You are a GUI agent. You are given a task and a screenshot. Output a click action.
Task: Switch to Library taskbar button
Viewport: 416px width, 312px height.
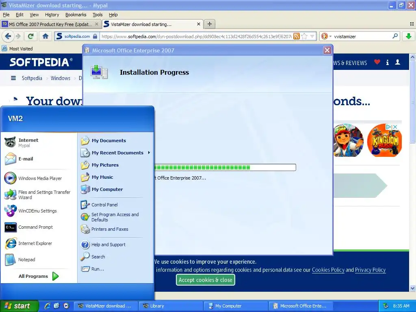pyautogui.click(x=171, y=306)
